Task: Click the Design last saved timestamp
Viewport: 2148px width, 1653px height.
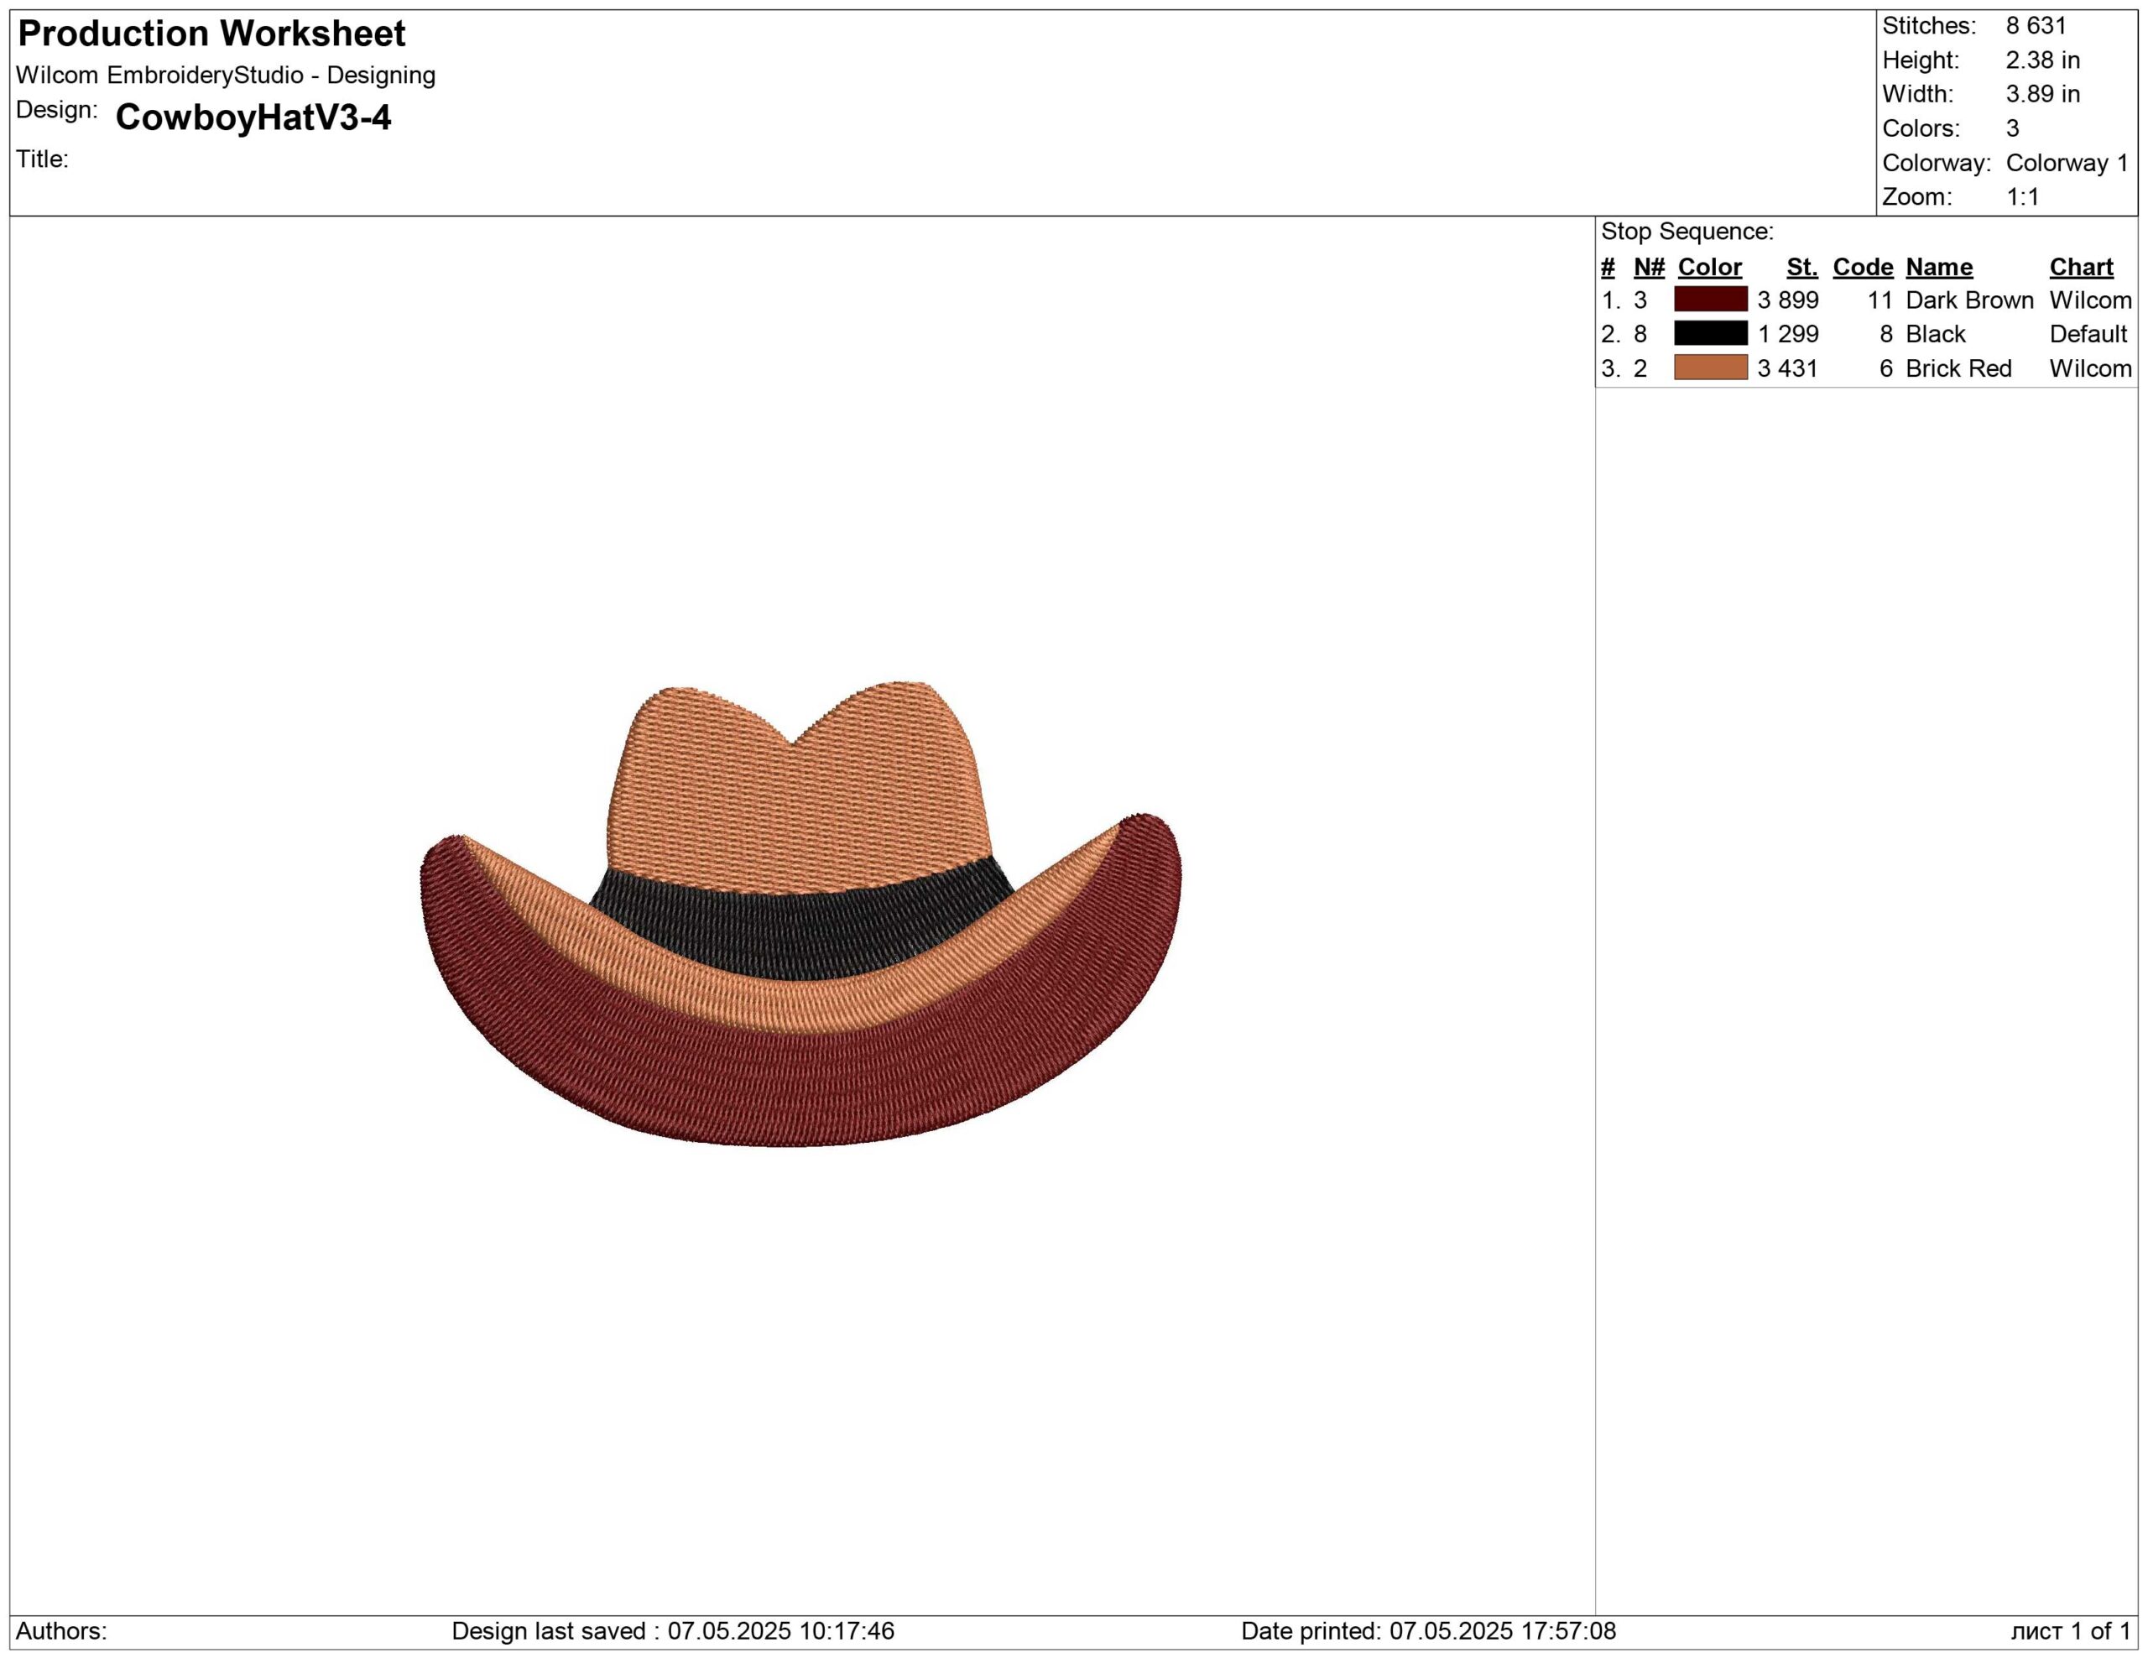Action: pyautogui.click(x=673, y=1630)
